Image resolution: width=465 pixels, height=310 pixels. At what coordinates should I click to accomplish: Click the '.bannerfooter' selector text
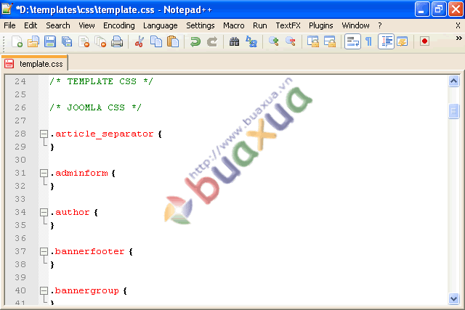(87, 251)
